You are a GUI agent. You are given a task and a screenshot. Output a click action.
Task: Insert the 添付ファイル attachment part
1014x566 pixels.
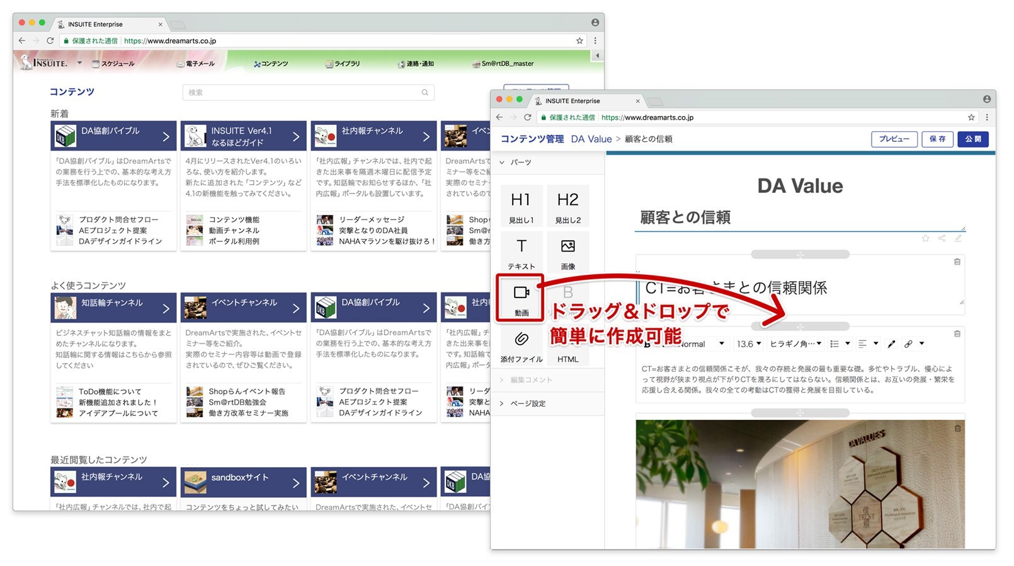click(x=521, y=345)
